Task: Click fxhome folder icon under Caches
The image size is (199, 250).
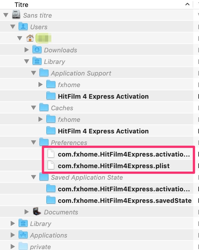Action: click(51, 119)
